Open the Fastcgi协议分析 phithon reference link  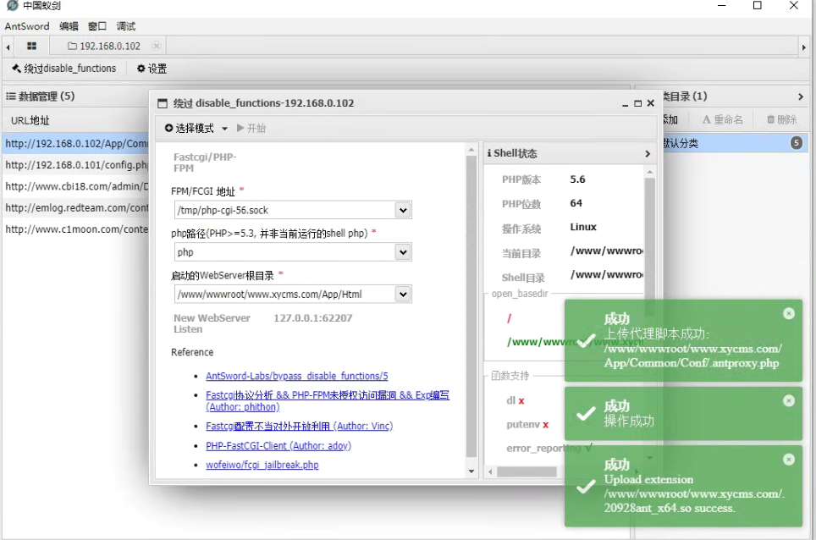(x=328, y=401)
